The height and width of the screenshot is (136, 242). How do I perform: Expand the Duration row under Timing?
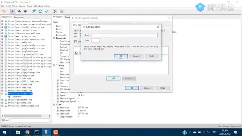point(57,80)
